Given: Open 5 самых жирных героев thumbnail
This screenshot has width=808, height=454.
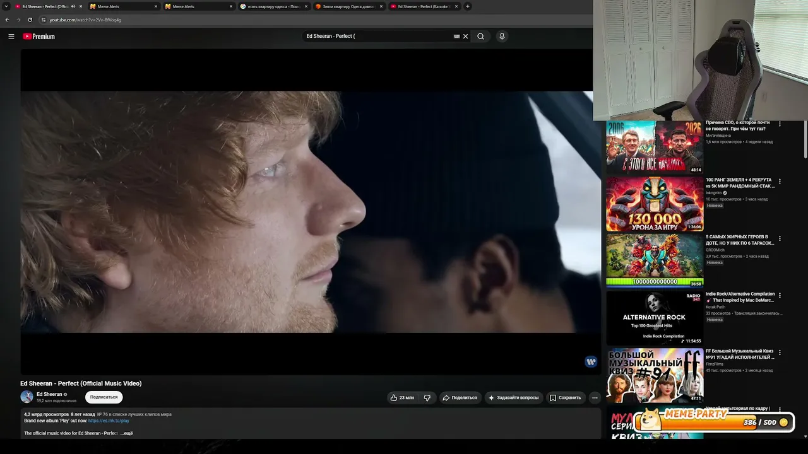Looking at the screenshot, I should coord(655,261).
